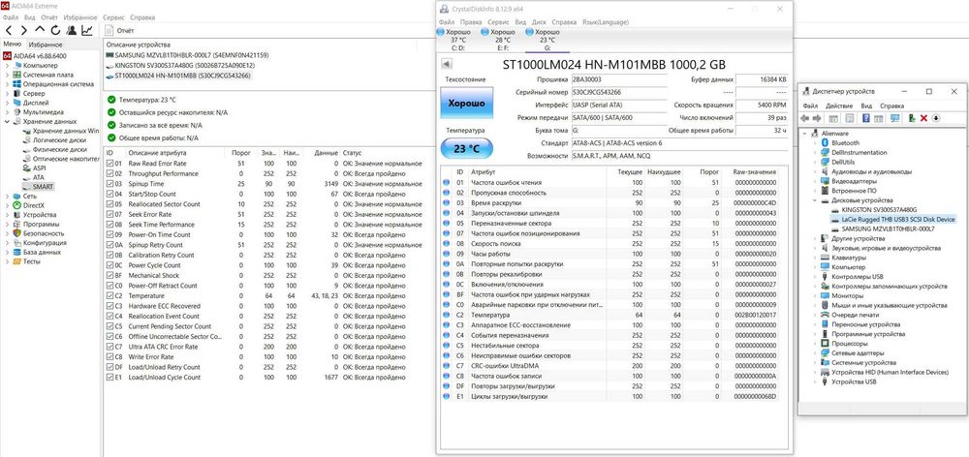Viewport: 969px width, 457px height.
Task: Expand the Системная плата tree node
Action: click(x=8, y=75)
